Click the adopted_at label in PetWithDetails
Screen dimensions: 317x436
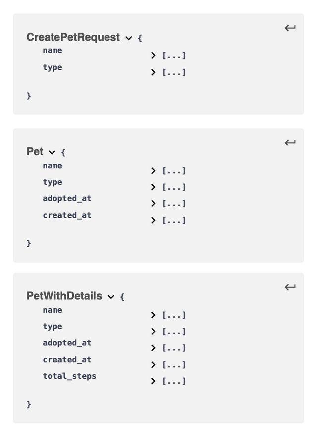click(67, 343)
